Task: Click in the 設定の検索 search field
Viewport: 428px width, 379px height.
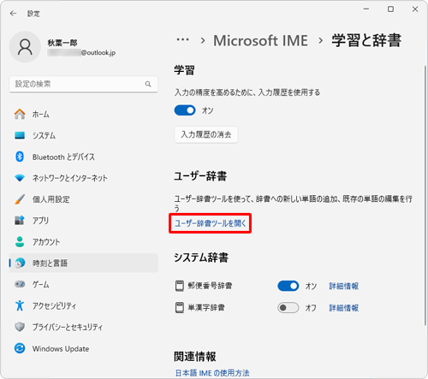Action: (x=83, y=84)
